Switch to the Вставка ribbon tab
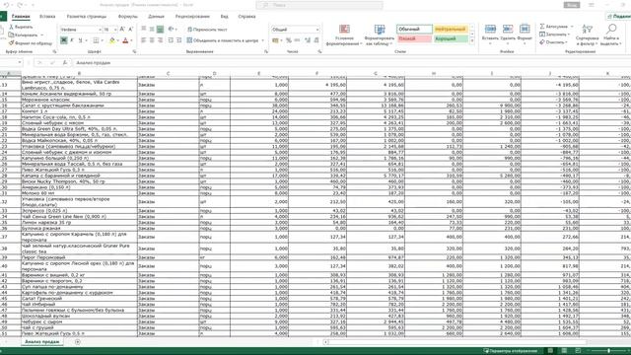The image size is (631, 355). (x=47, y=17)
